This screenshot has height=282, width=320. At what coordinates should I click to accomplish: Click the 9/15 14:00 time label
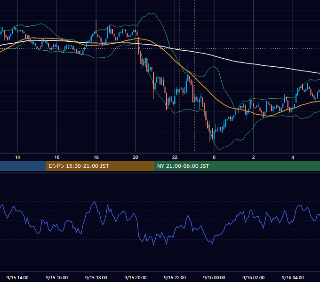point(17,277)
